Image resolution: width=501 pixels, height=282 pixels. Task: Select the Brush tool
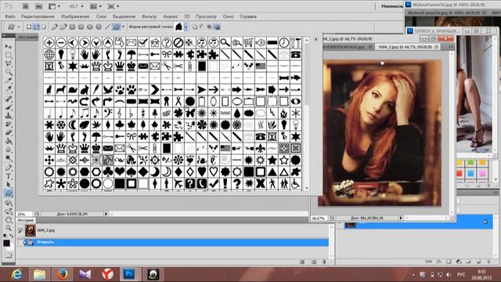click(9, 107)
